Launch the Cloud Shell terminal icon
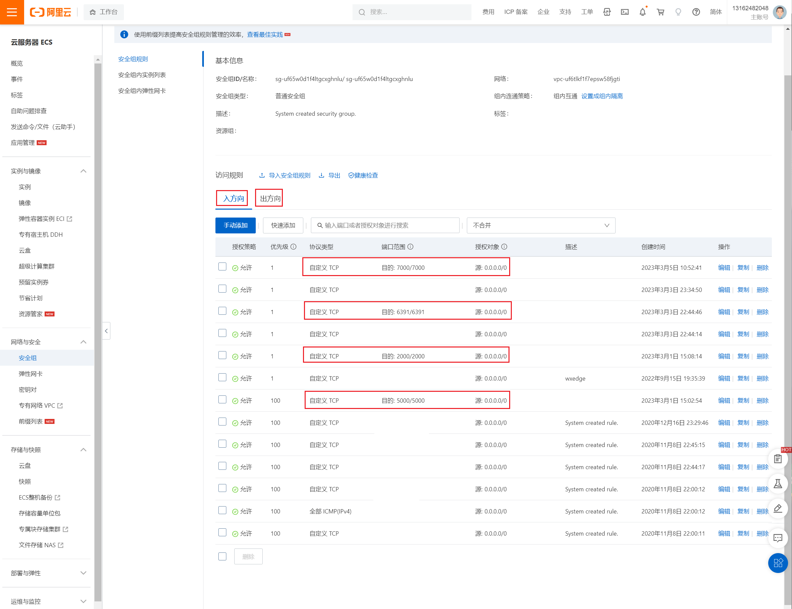Screen dimensions: 792x609 (624, 12)
